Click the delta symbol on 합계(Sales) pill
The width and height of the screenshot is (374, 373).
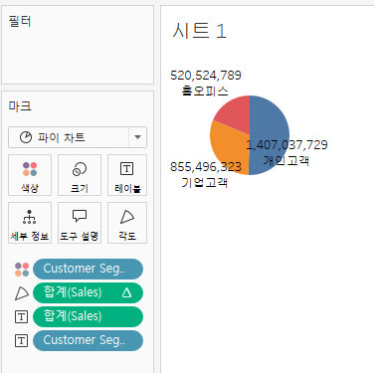click(126, 292)
